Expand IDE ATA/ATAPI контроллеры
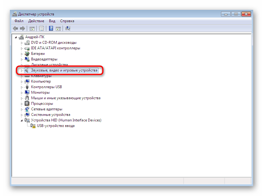 click(22, 48)
